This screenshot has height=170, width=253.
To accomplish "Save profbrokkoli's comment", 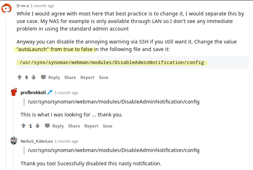I will coord(107,126).
